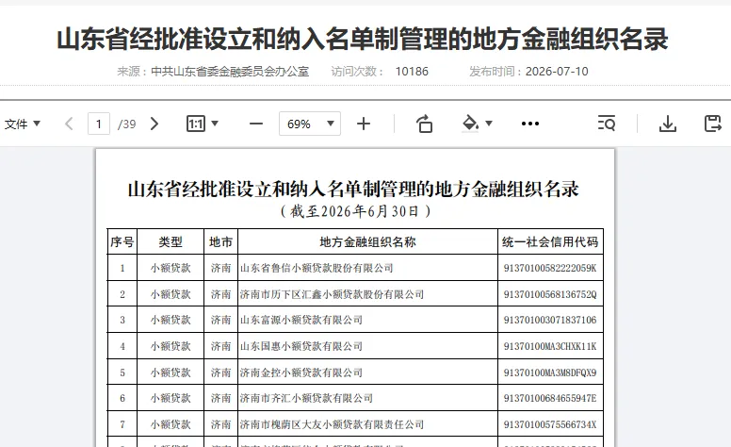The height and width of the screenshot is (447, 731).
Task: Open the more options ellipsis menu
Action: tap(530, 124)
